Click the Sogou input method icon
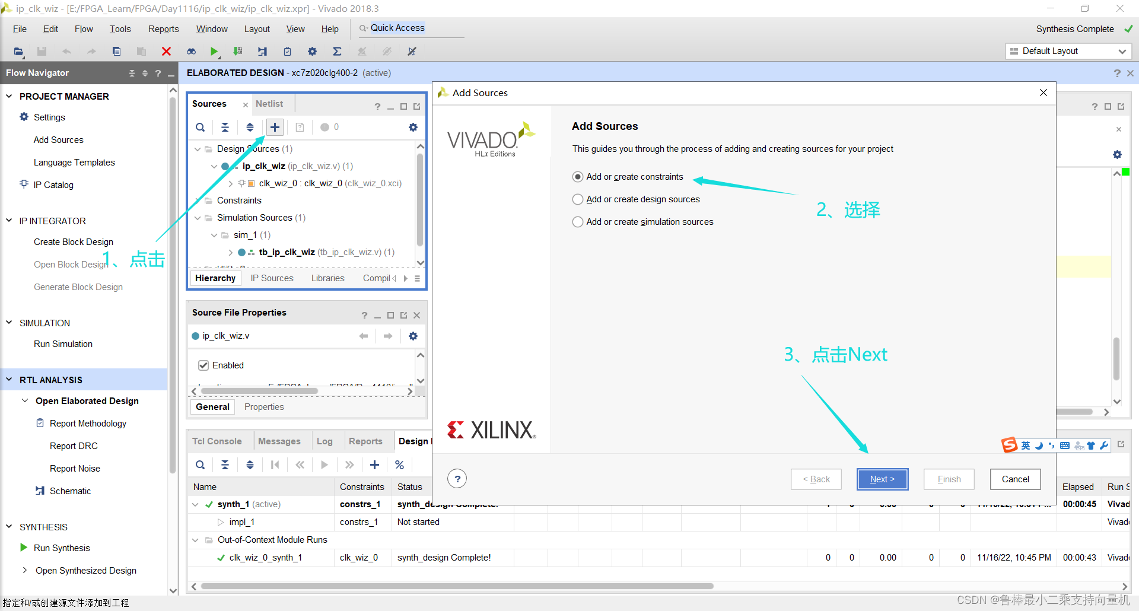The height and width of the screenshot is (611, 1139). pos(1009,445)
